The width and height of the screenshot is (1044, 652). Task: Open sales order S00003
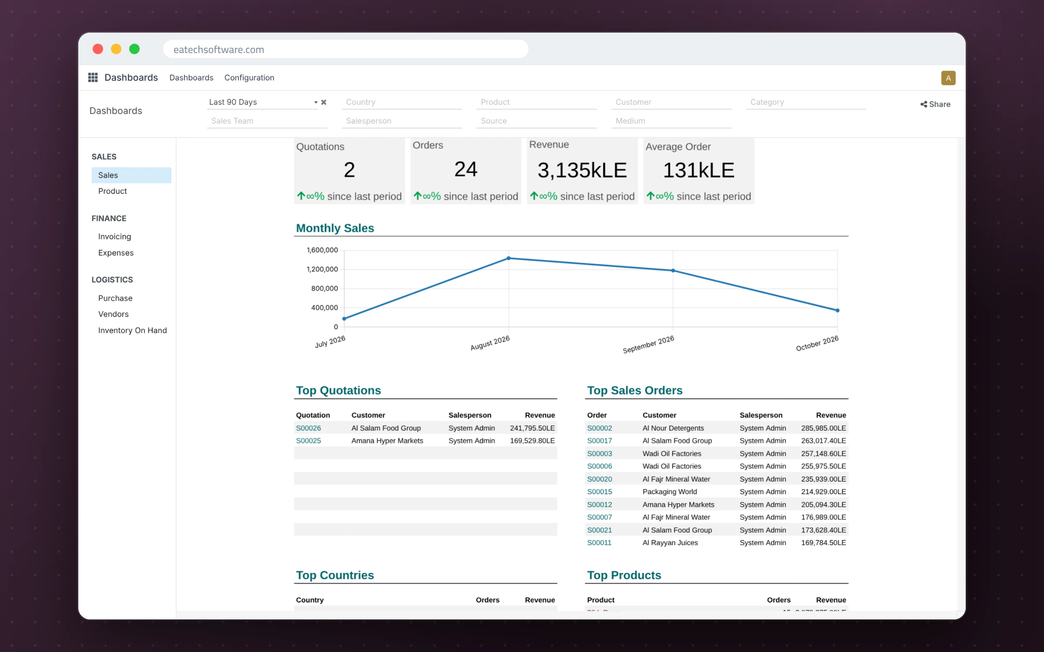599,453
